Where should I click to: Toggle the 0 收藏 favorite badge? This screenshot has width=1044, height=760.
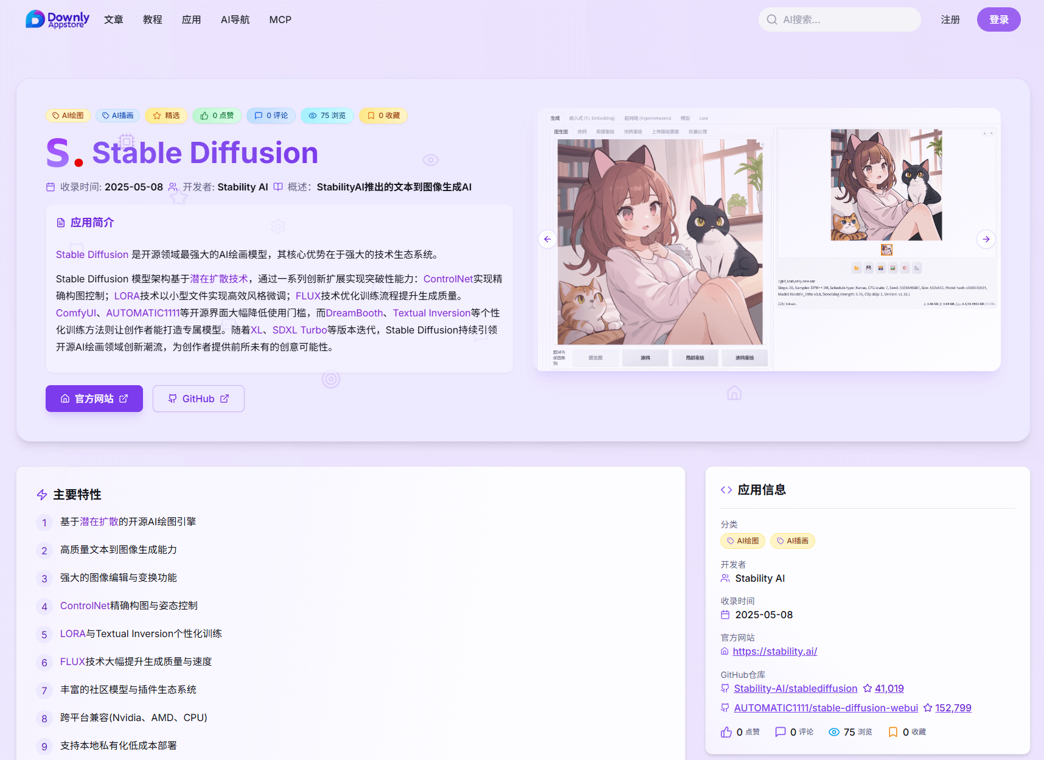click(383, 116)
